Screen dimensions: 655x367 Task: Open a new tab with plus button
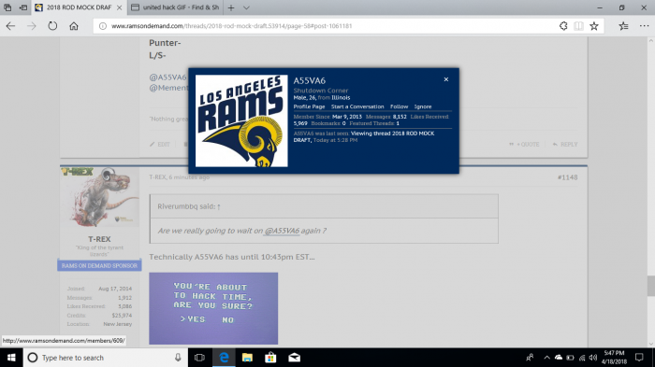pos(231,7)
